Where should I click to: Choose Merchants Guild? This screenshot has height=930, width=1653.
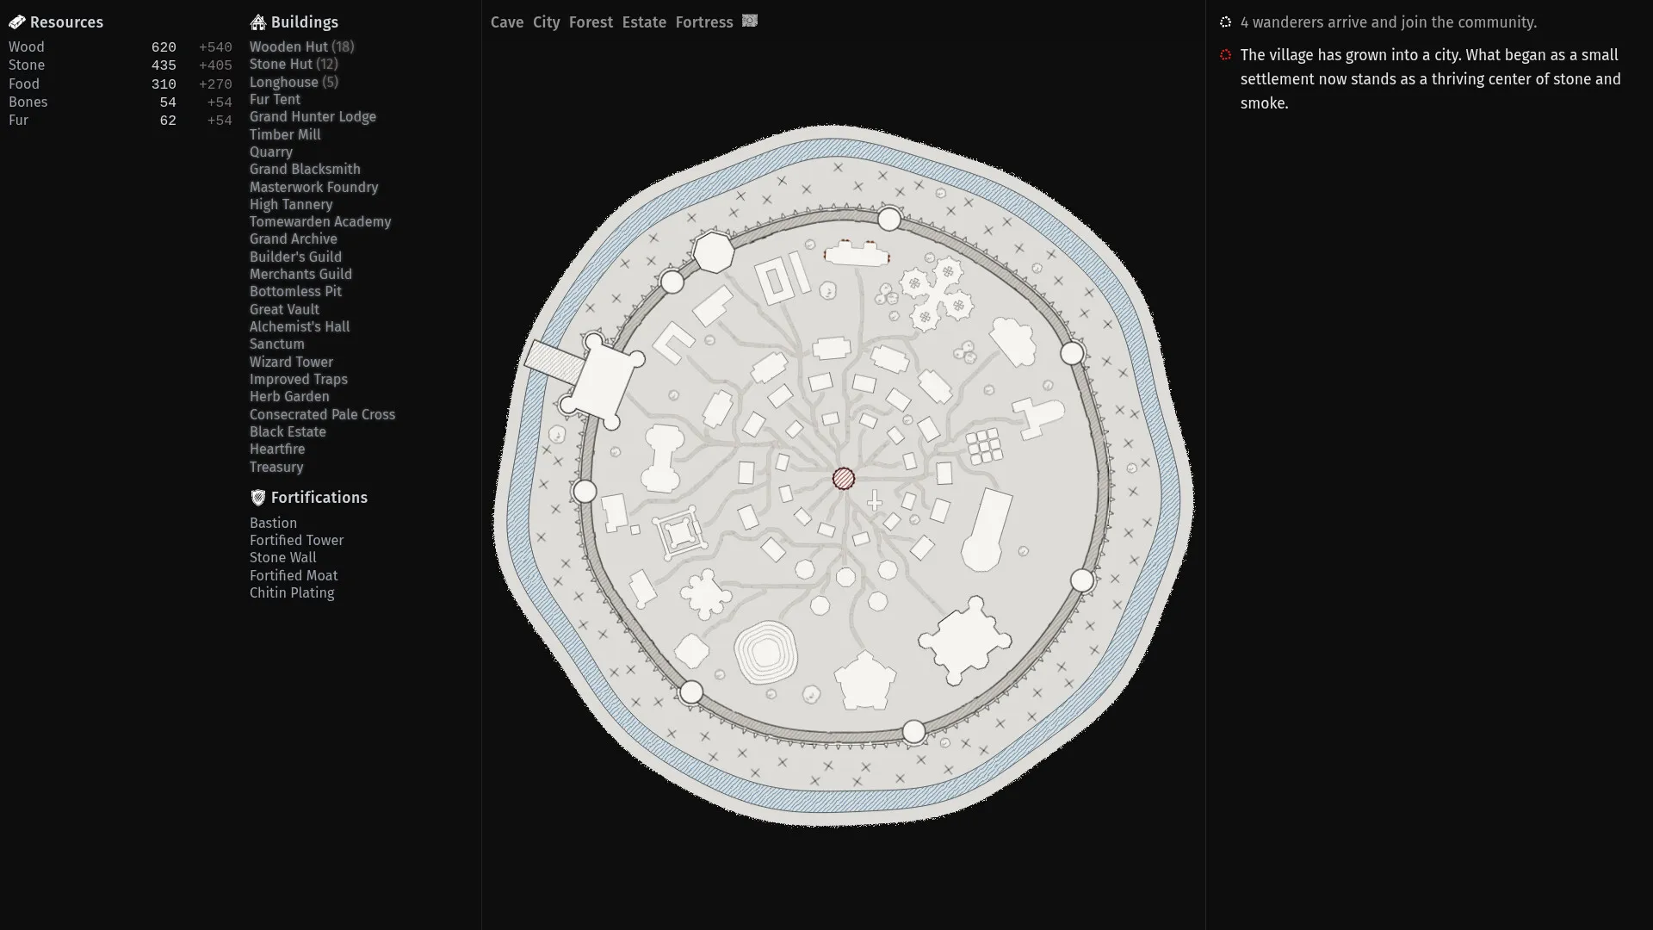[300, 274]
